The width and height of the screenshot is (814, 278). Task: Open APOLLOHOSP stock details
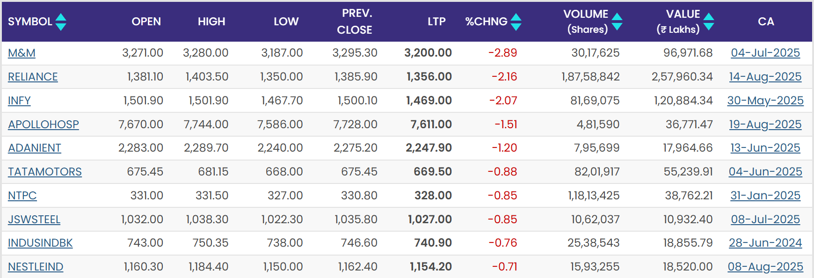[44, 124]
